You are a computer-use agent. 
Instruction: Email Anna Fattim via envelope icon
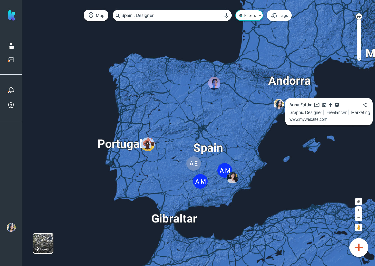(x=317, y=105)
